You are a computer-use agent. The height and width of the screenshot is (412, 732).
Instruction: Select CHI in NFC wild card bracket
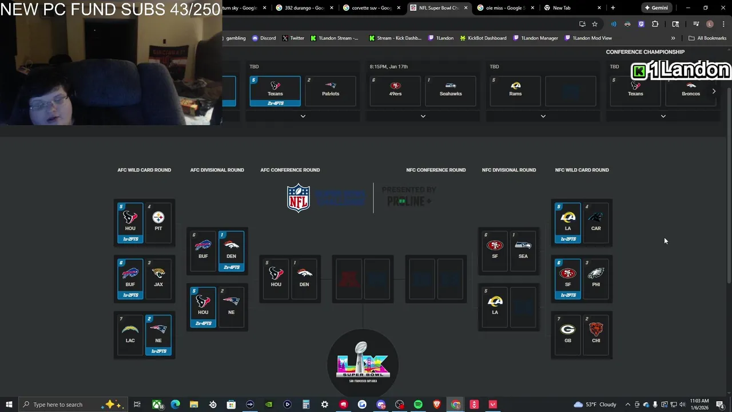[x=596, y=335]
